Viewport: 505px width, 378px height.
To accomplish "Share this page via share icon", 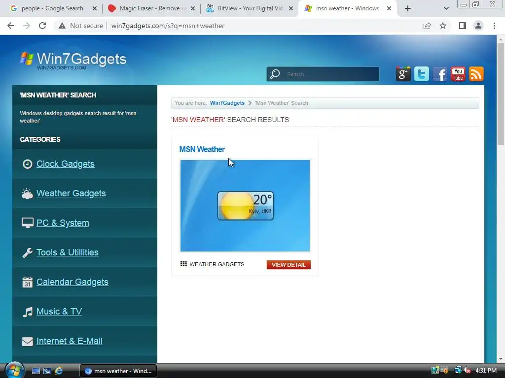I will pyautogui.click(x=427, y=26).
